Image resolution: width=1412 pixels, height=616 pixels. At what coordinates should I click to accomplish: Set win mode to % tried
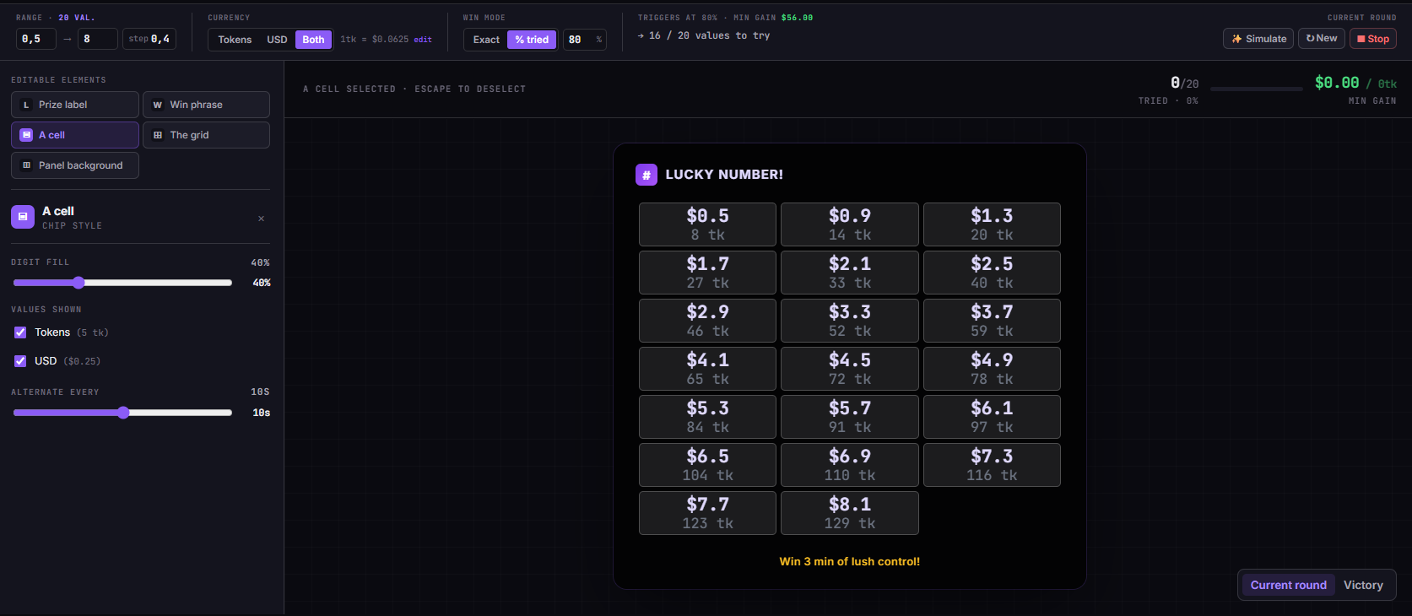click(532, 40)
